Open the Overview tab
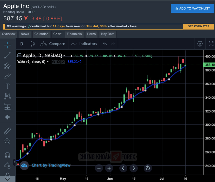 [9, 34]
